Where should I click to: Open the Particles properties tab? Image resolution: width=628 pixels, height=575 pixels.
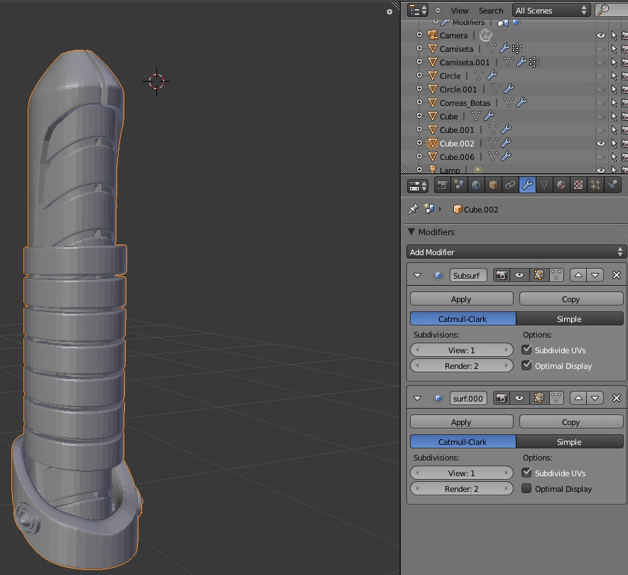pos(595,185)
